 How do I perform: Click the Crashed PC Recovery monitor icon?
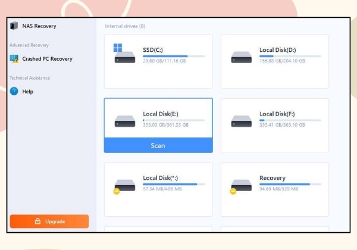coord(14,59)
